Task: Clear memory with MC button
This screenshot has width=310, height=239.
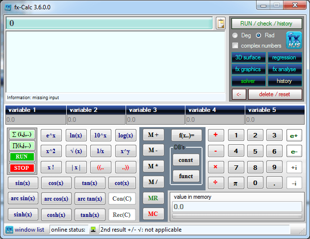Action: [154, 213]
